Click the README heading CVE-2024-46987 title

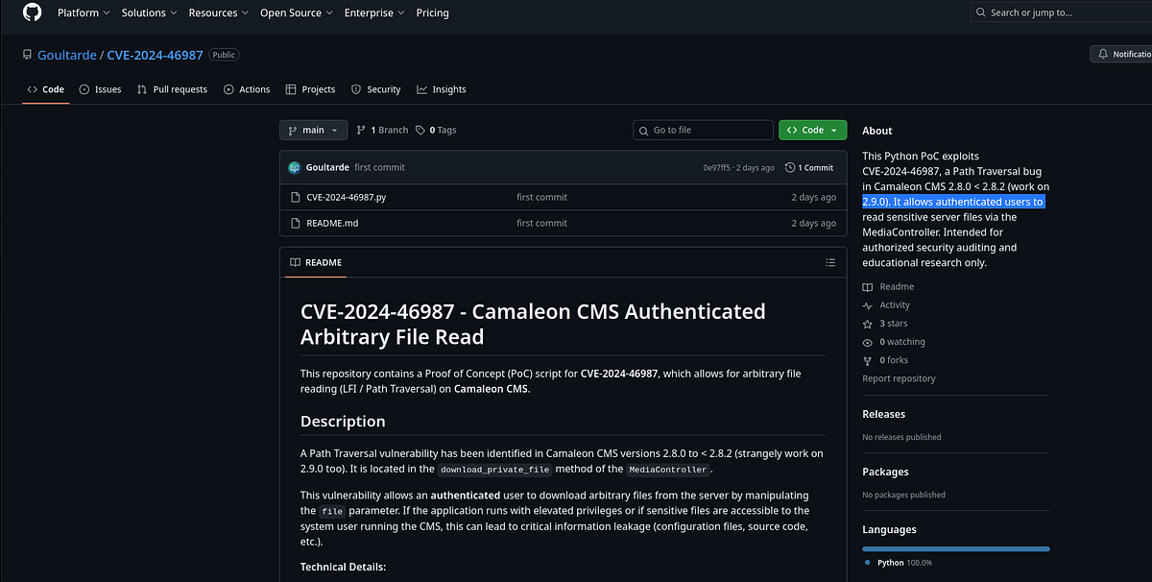(533, 324)
